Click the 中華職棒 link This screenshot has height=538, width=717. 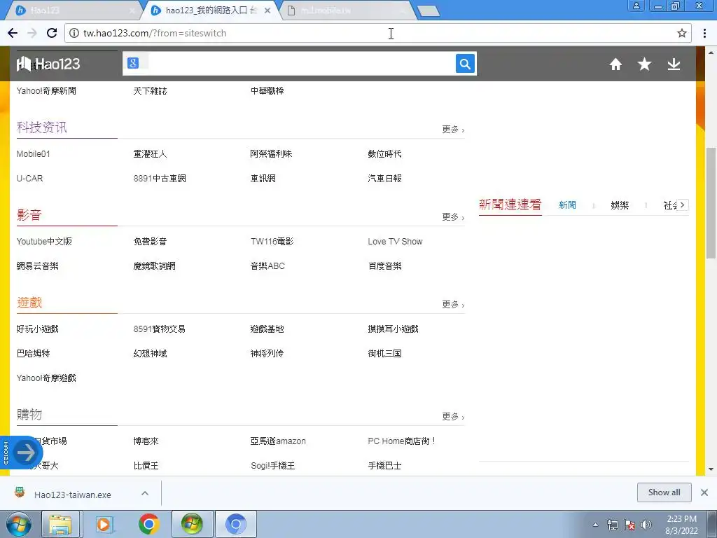pos(267,90)
